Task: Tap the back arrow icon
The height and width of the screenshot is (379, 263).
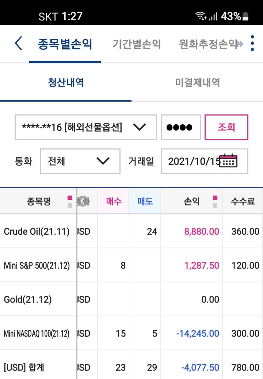Action: 18,43
